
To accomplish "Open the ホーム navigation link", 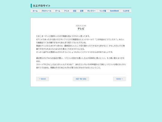I will [x=35, y=11].
